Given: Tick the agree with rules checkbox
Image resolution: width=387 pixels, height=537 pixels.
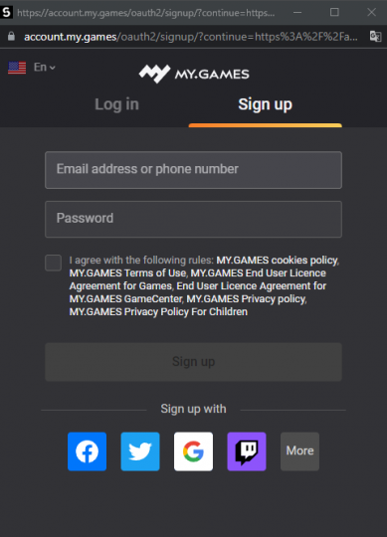Looking at the screenshot, I should pos(54,263).
